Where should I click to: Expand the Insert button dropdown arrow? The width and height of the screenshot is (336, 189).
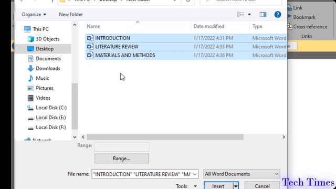[x=236, y=186]
